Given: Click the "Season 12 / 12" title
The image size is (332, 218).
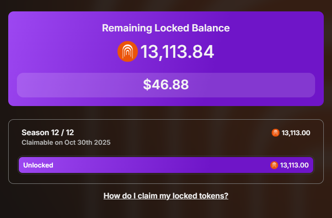Looking at the screenshot, I should click(47, 132).
